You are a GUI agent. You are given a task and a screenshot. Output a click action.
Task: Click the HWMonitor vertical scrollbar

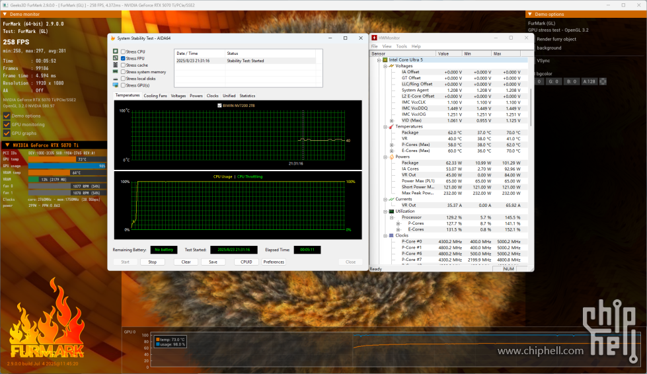tap(531, 108)
